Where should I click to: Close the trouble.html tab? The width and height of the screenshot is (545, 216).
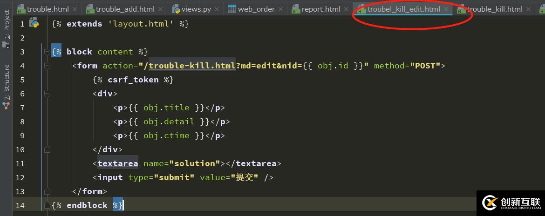click(75, 9)
